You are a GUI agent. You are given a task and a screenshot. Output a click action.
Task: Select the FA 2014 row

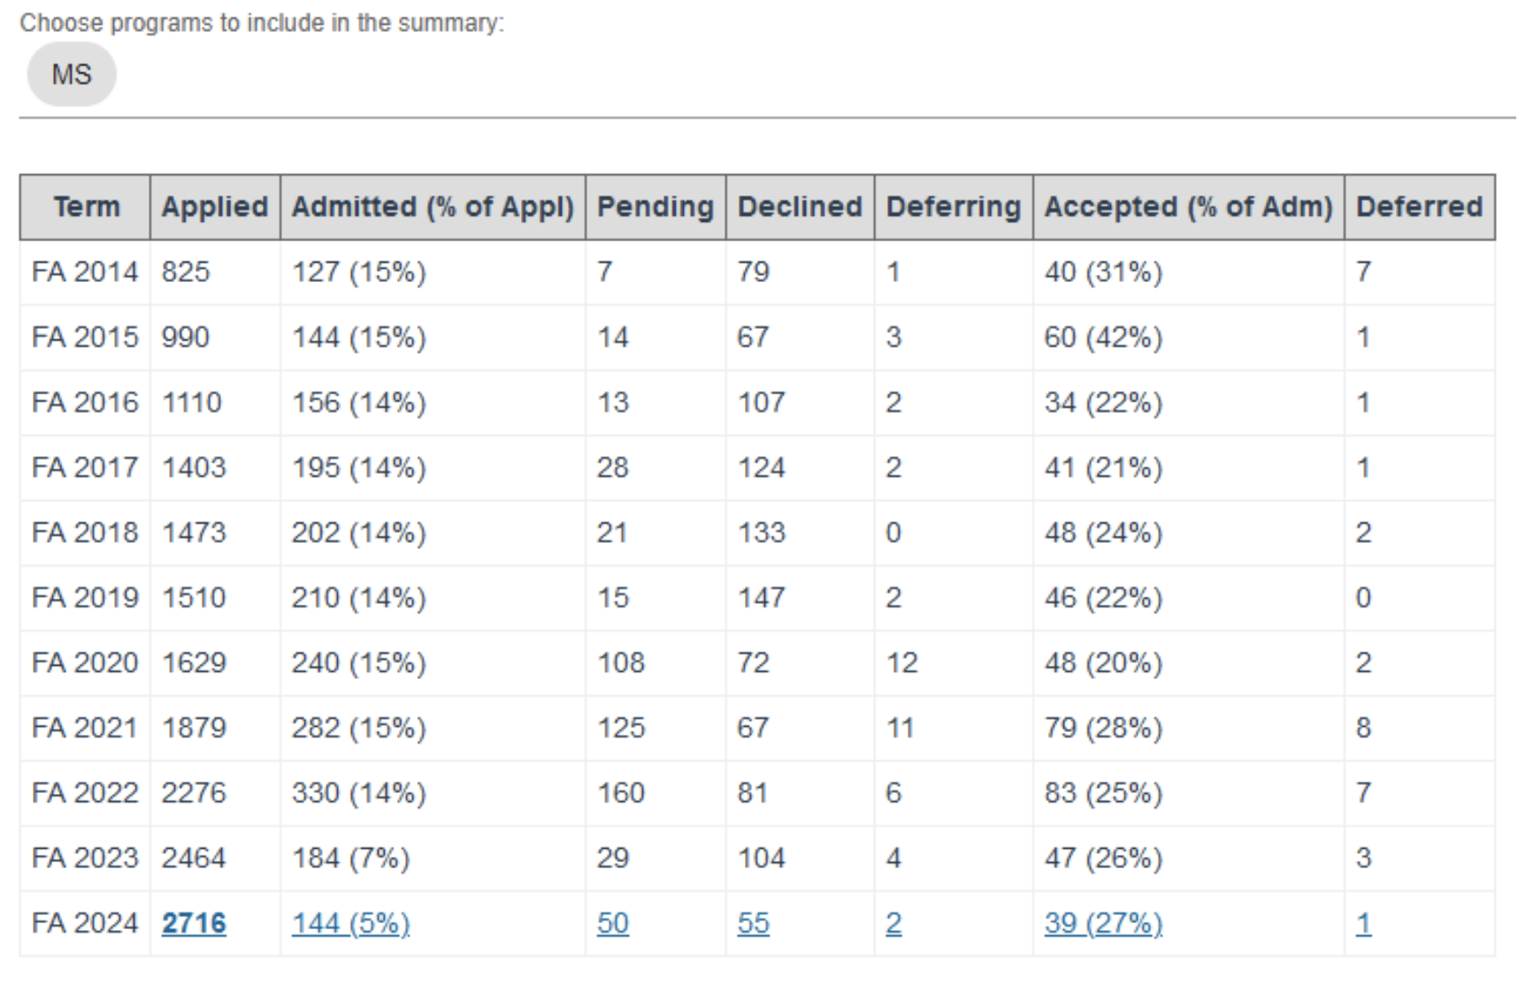point(86,271)
